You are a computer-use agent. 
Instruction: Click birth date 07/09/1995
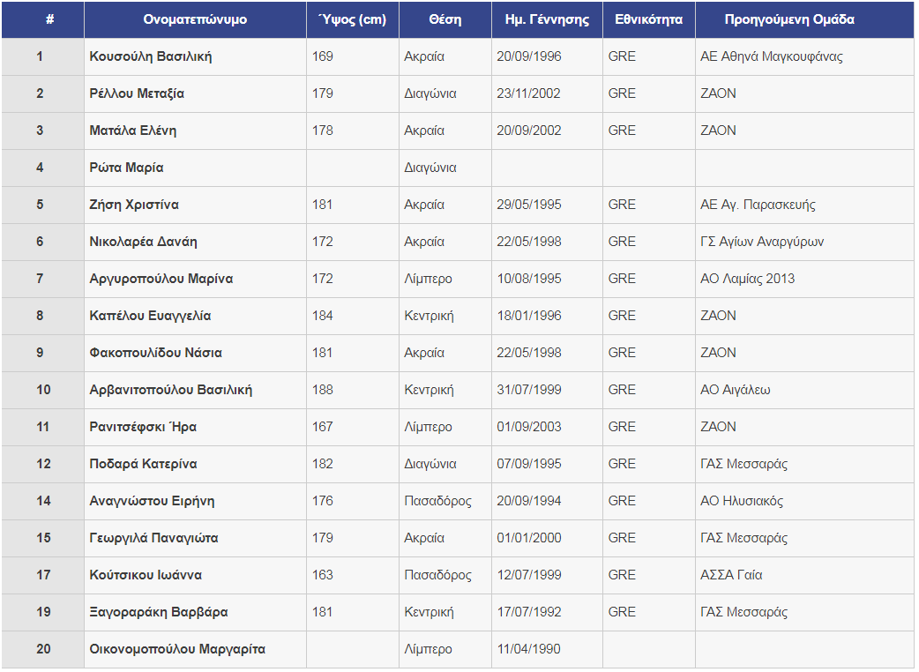pos(528,464)
